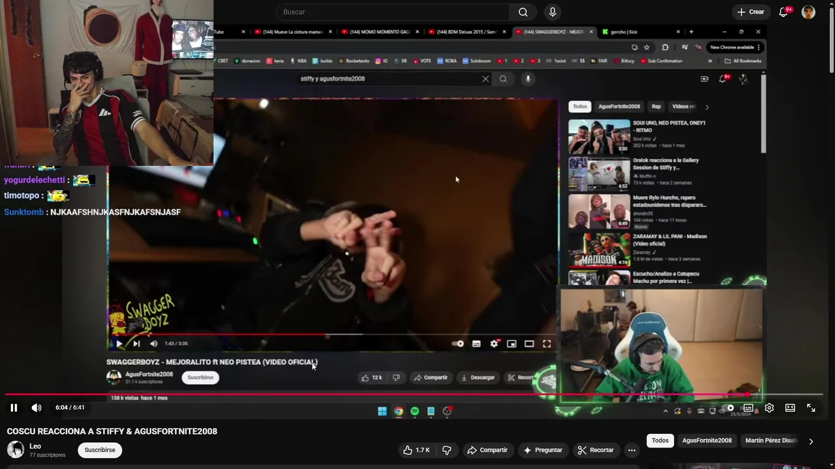Screen dimensions: 835x469
Task: Open the channel name Leo
Action: click(x=35, y=446)
